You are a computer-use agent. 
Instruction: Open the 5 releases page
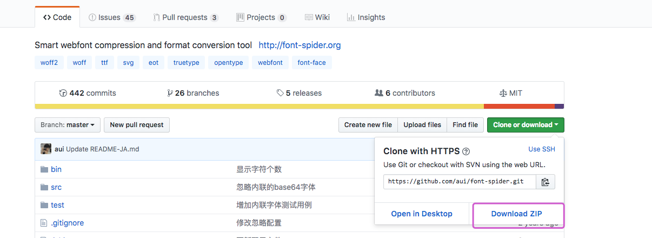point(299,93)
